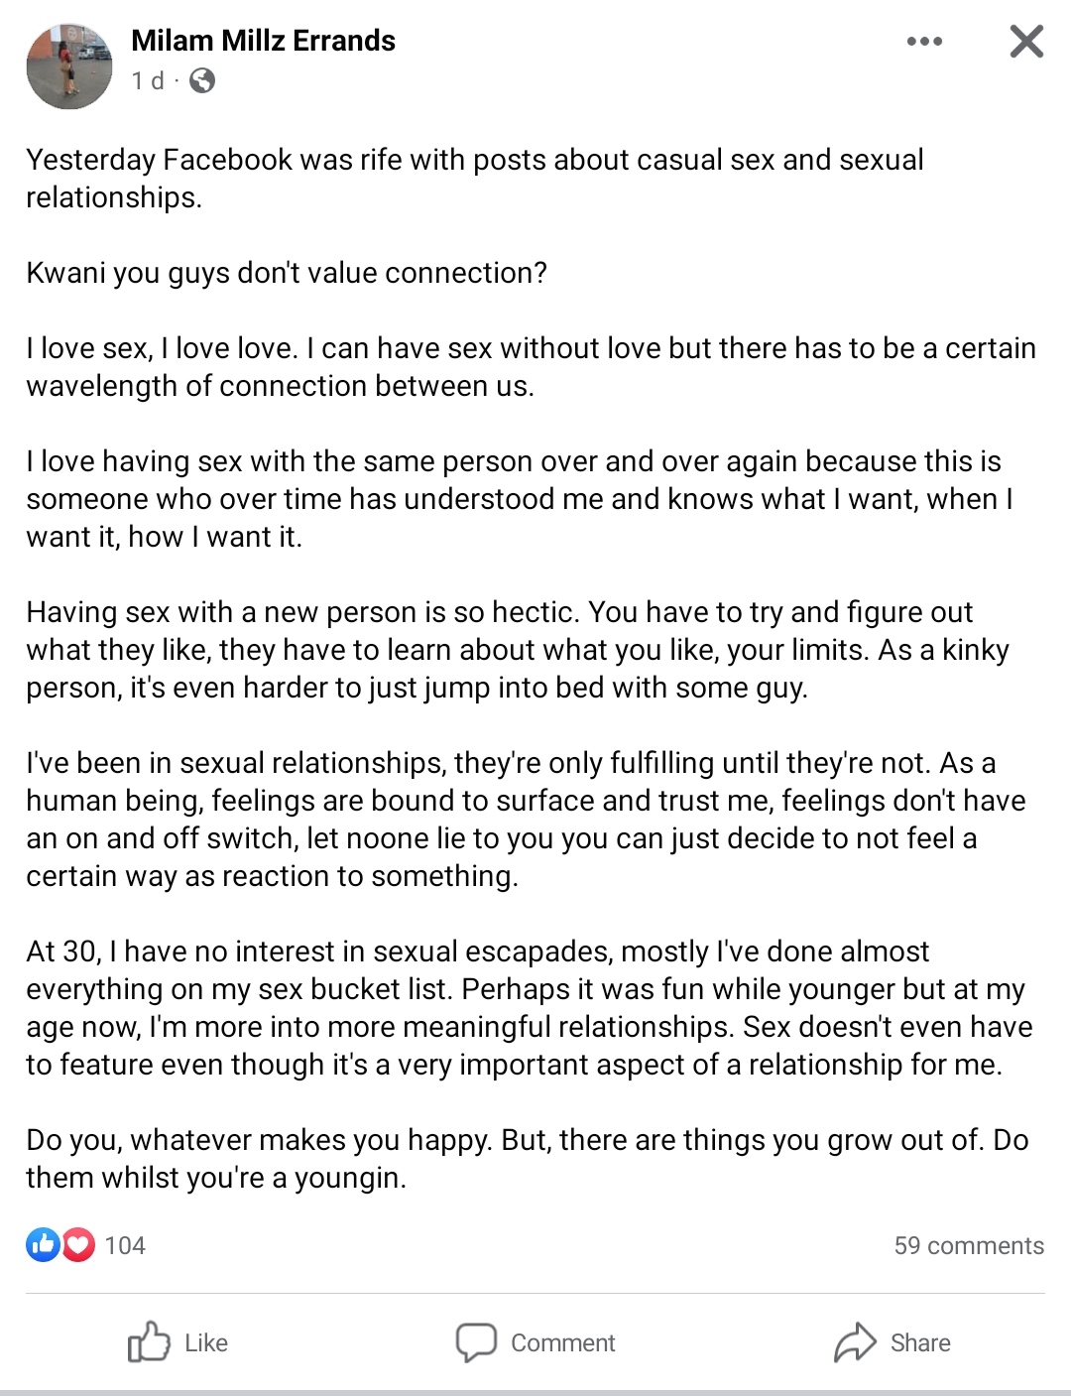This screenshot has width=1071, height=1396.
Task: Open the post's three-dot options menu
Action: [x=924, y=42]
